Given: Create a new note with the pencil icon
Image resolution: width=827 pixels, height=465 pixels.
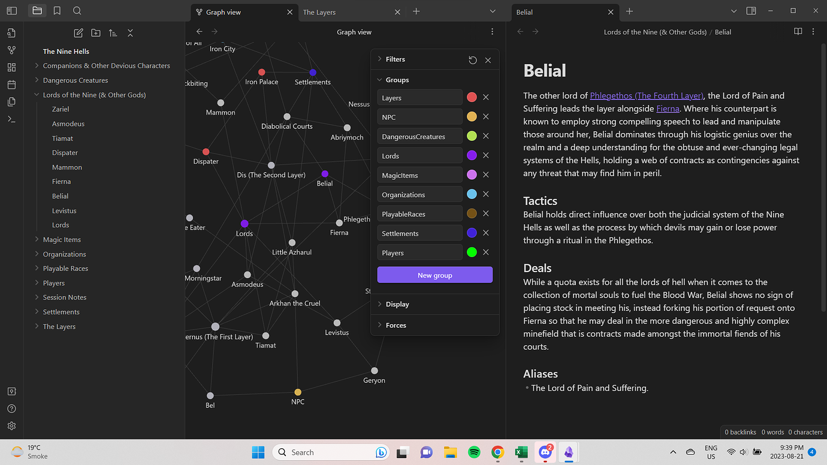Looking at the screenshot, I should pos(78,33).
